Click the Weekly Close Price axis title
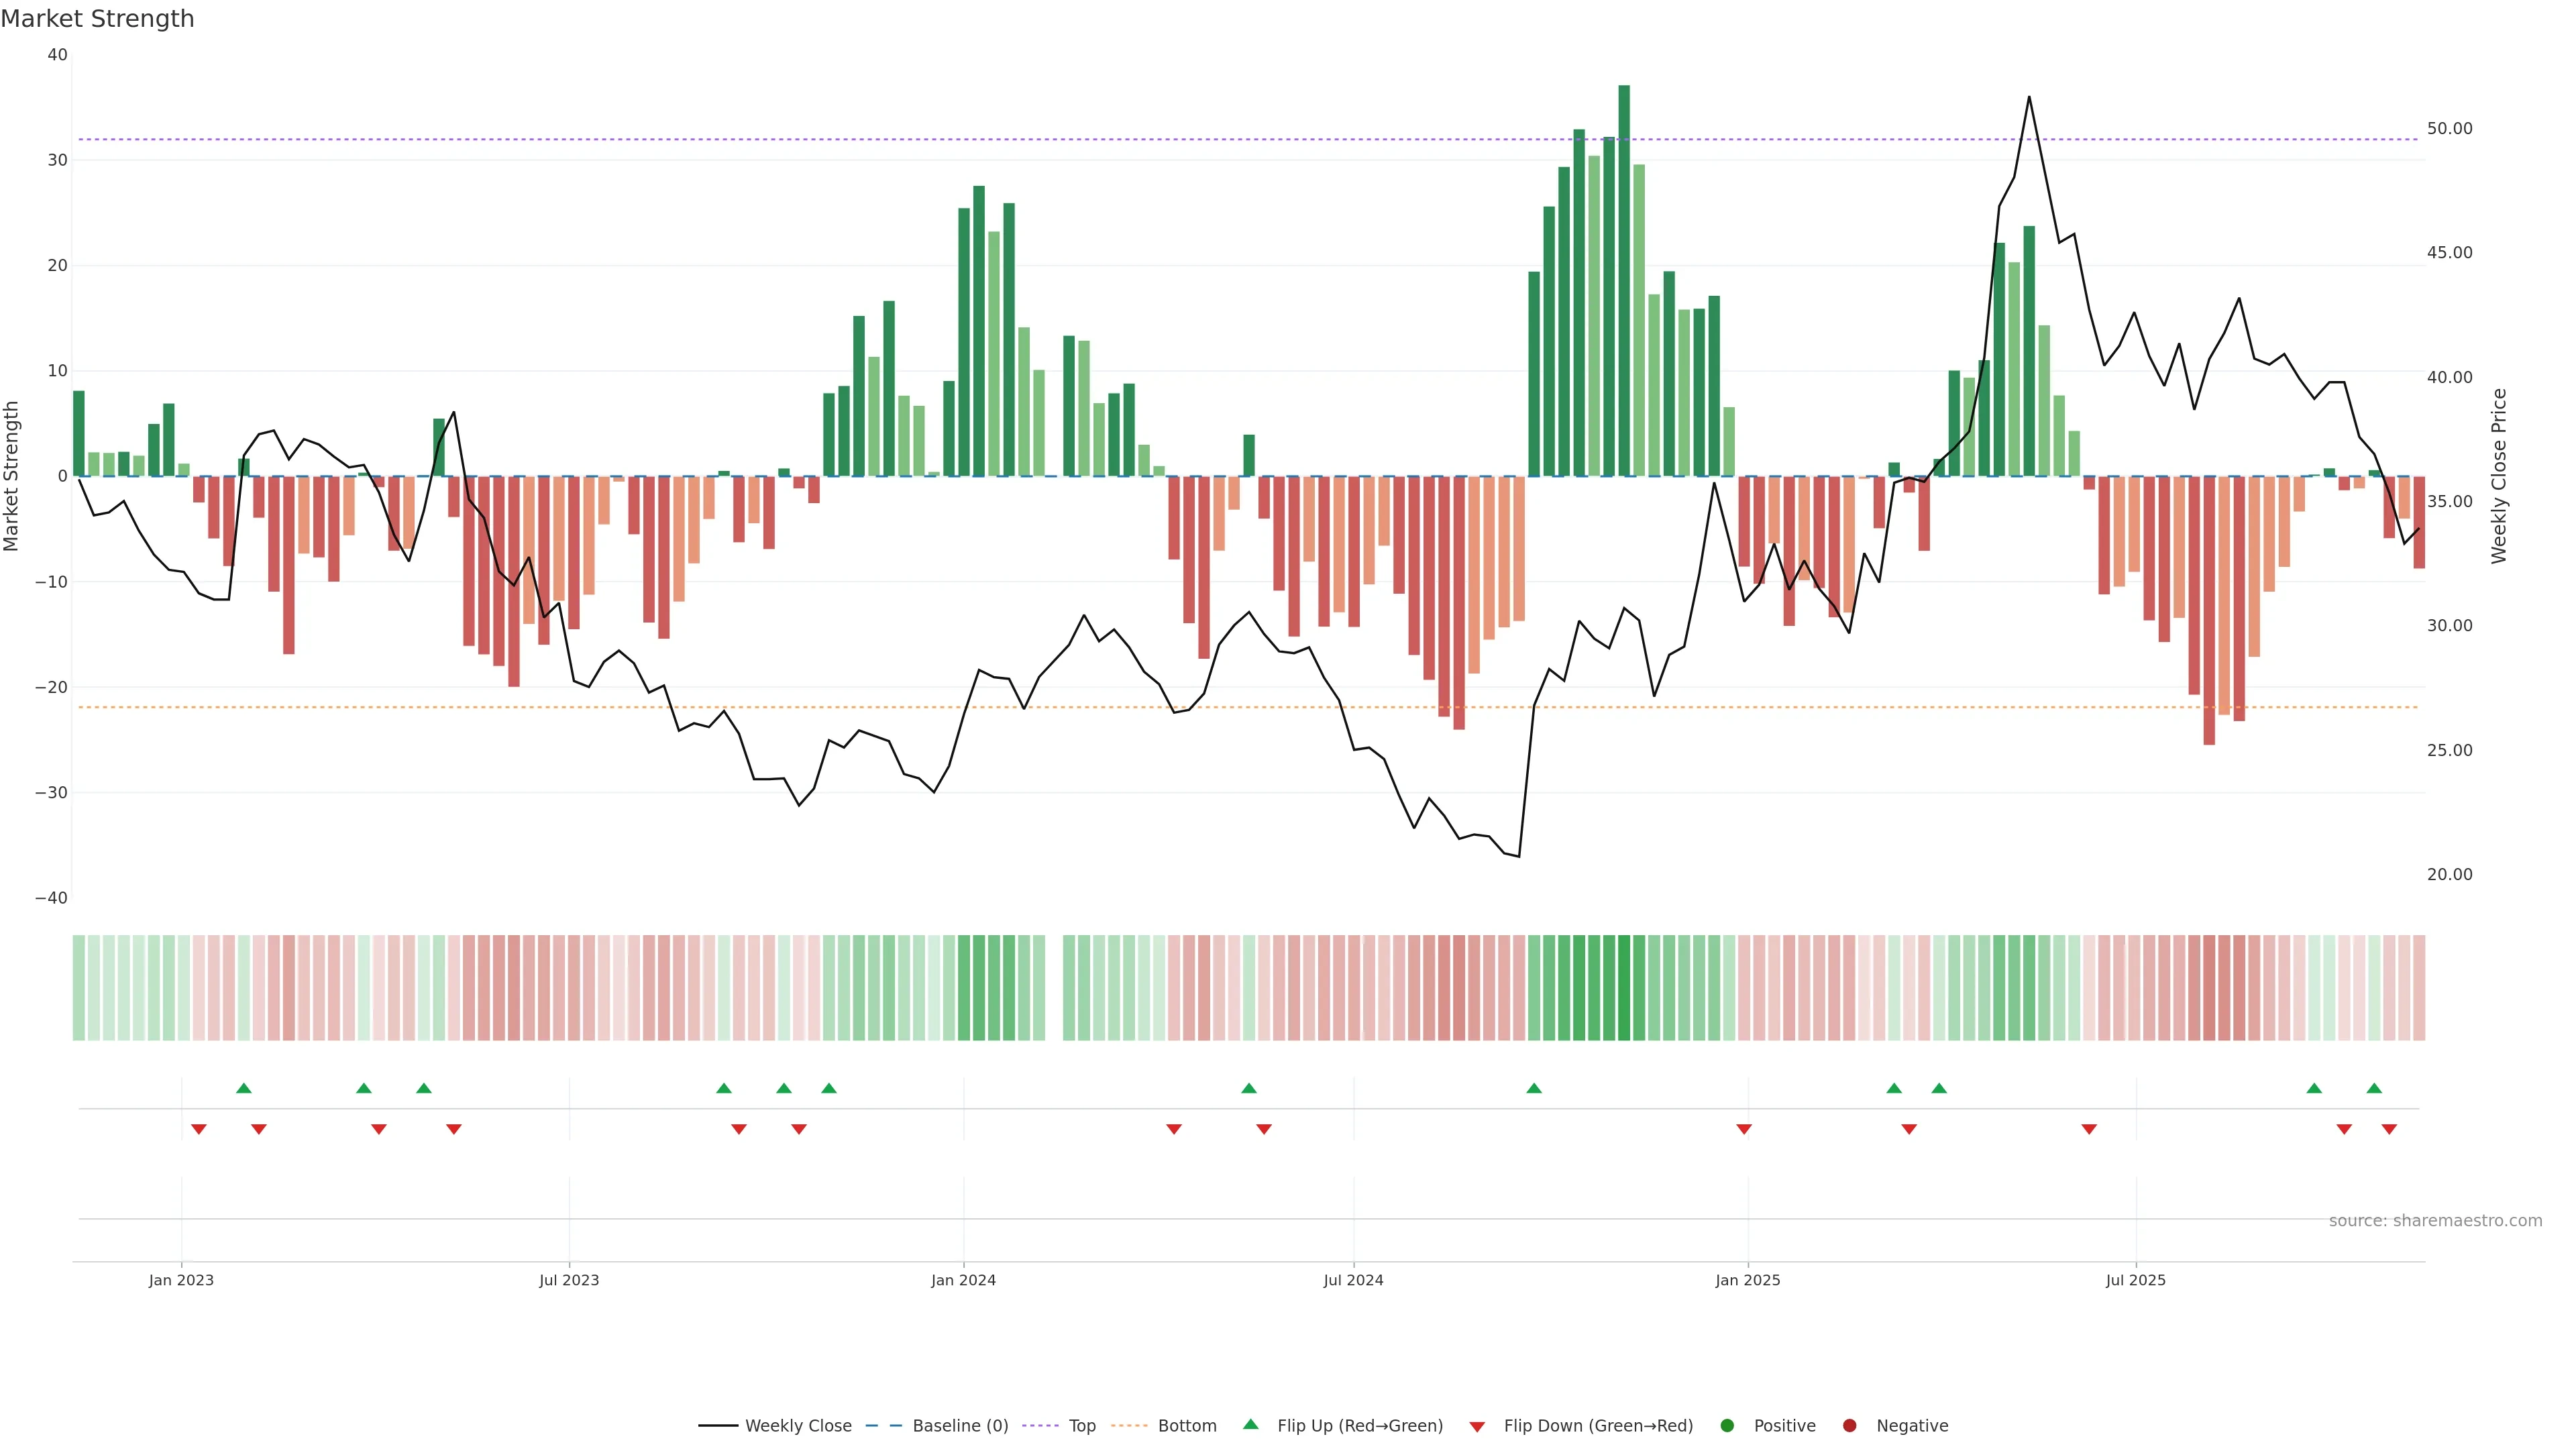This screenshot has width=2576, height=1449. (x=2499, y=476)
